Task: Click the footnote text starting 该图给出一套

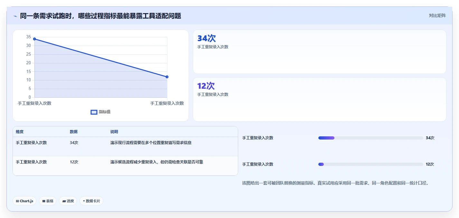Action: (335, 183)
